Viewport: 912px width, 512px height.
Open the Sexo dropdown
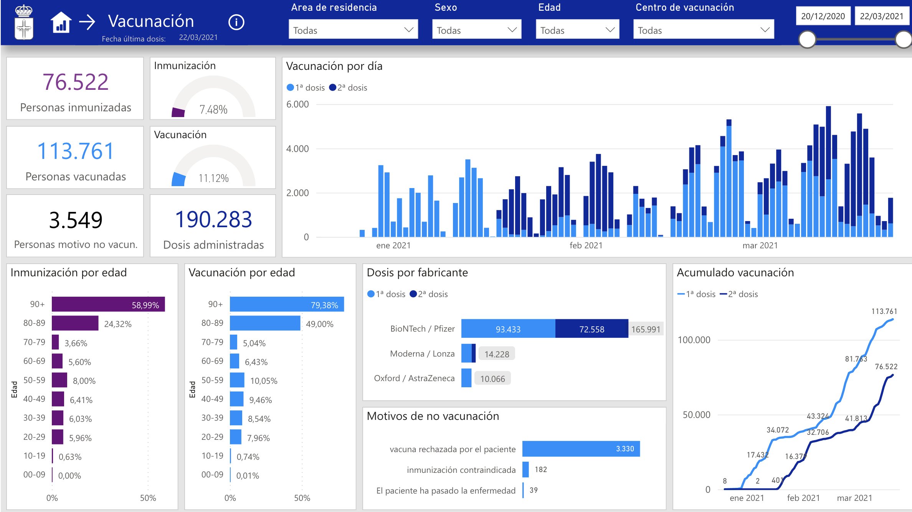[476, 30]
